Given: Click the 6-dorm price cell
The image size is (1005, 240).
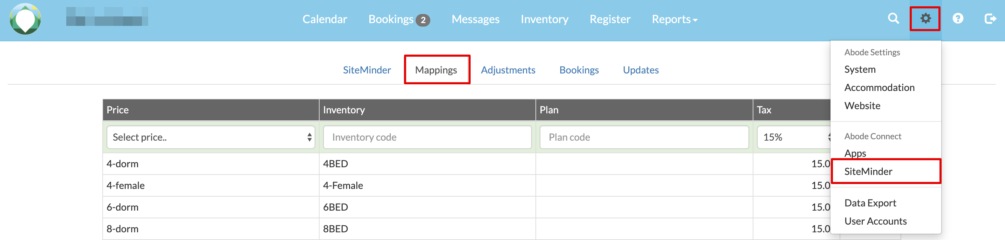Looking at the screenshot, I should tap(211, 207).
